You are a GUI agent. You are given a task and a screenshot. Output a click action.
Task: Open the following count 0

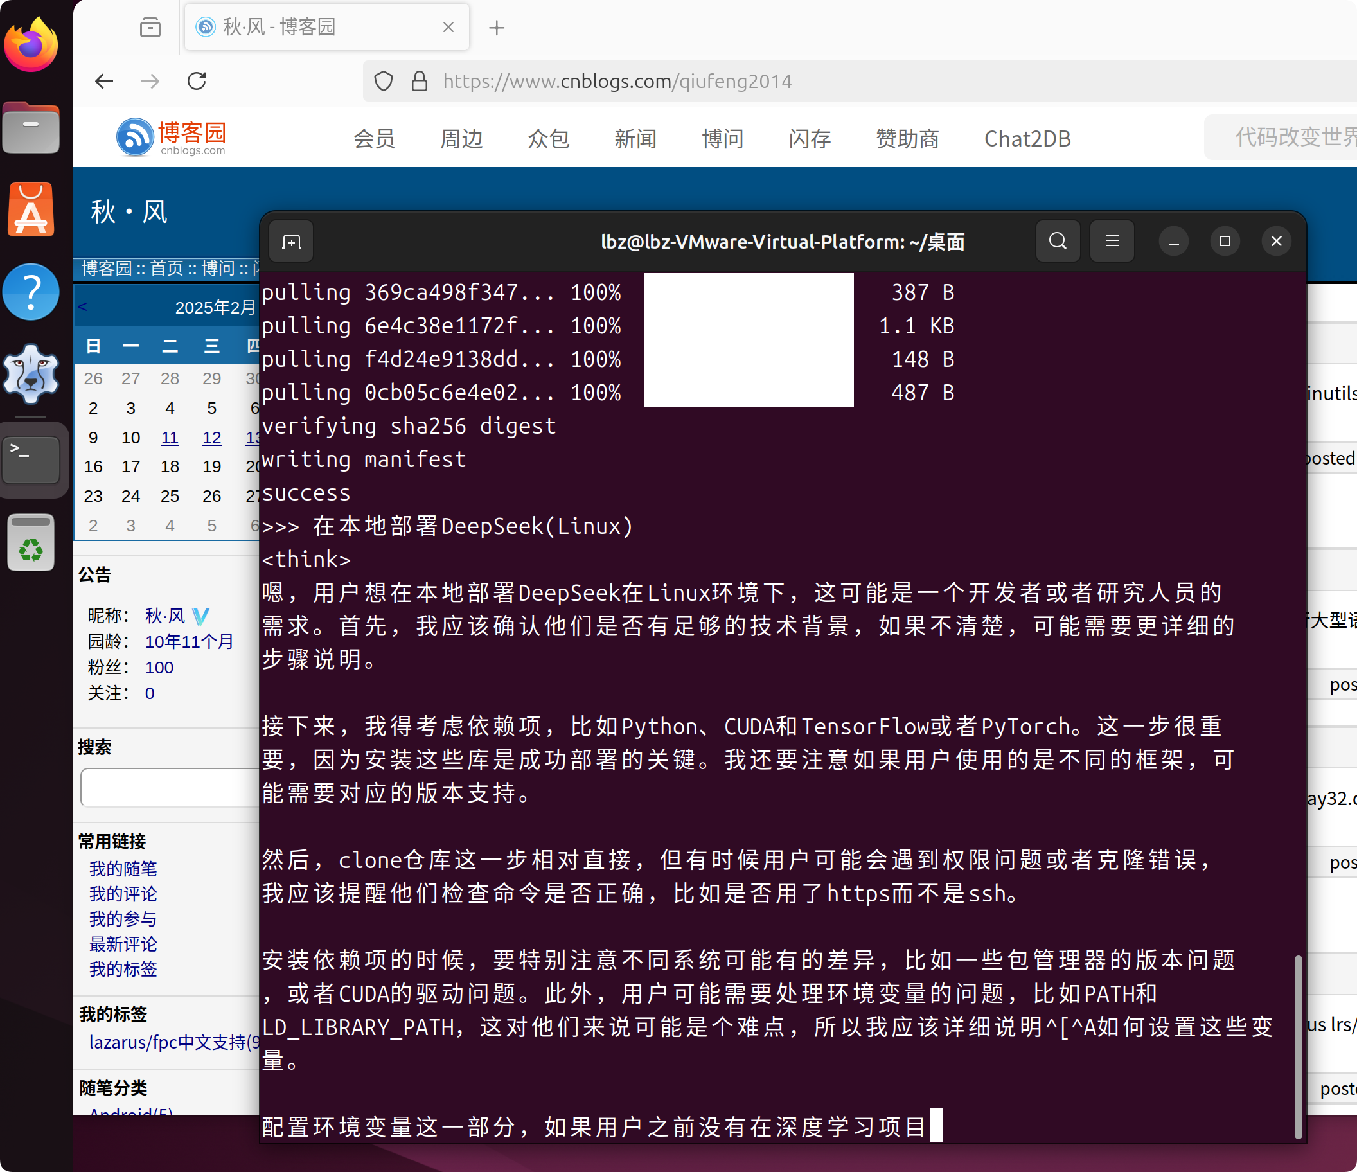(150, 693)
